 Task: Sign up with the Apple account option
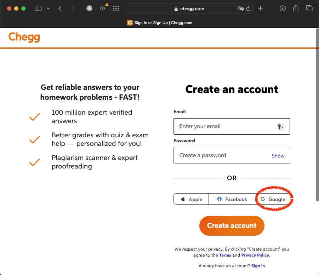[x=191, y=199]
